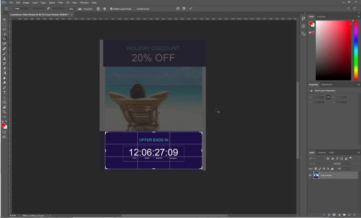Select the Blur tool
Screen dimensions: 361x218
click(4, 78)
